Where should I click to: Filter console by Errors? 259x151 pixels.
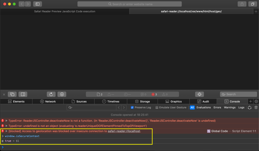[217, 107]
